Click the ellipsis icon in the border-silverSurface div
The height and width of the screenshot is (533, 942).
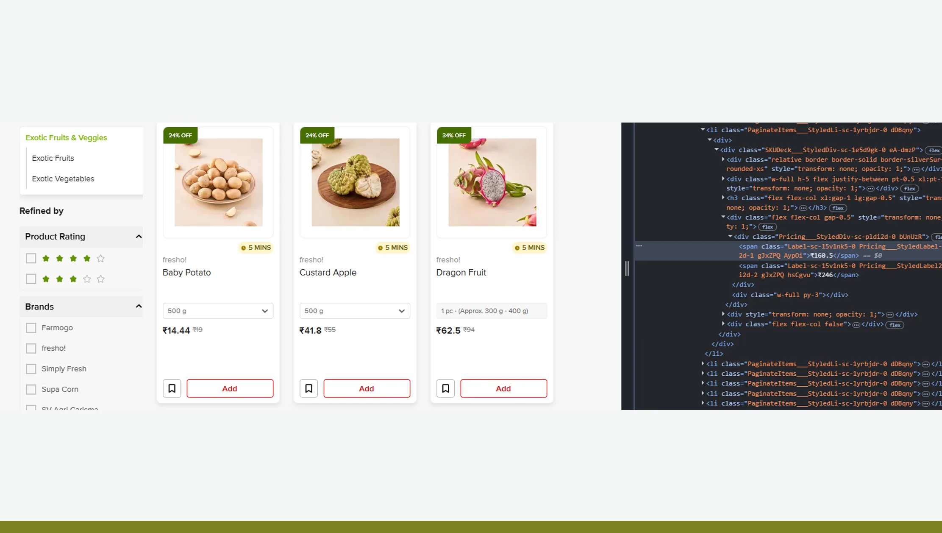pyautogui.click(x=916, y=169)
